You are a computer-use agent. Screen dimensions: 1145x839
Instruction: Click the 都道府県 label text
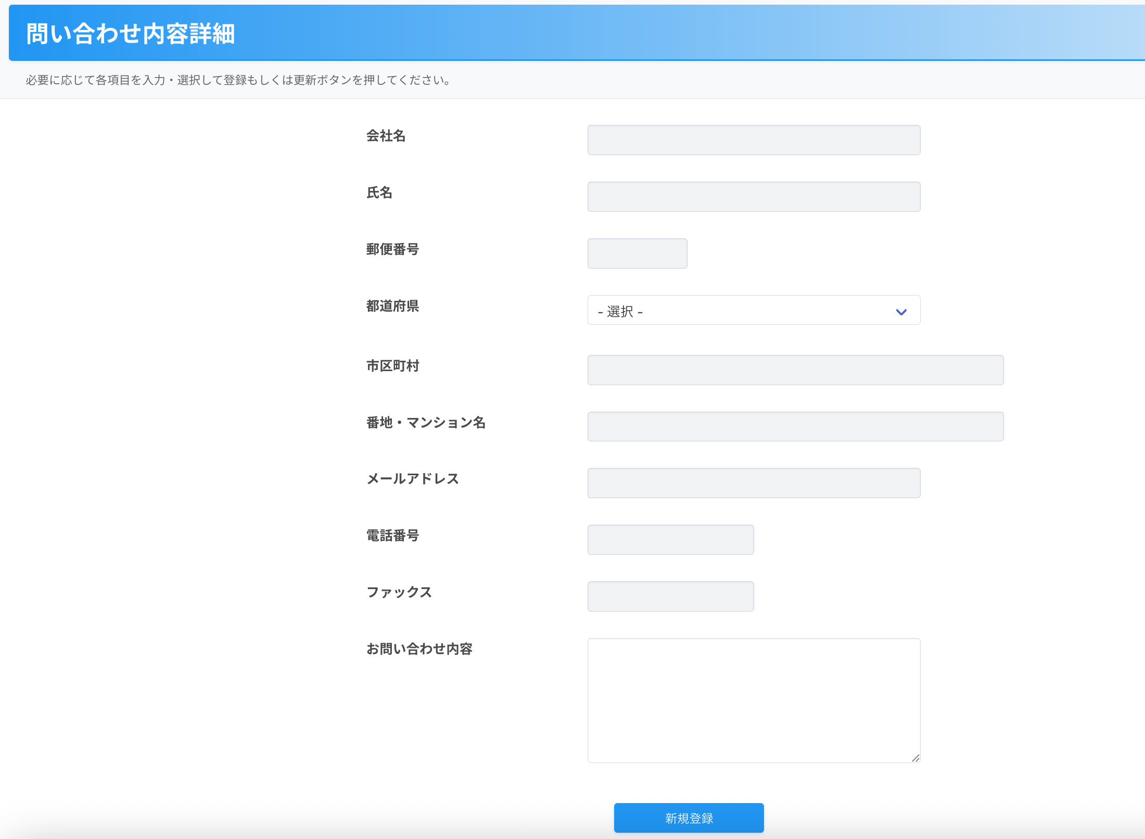point(392,306)
